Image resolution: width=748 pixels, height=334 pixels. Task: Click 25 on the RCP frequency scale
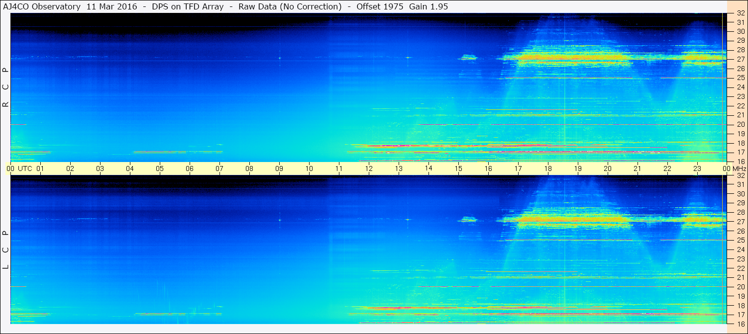[740, 78]
